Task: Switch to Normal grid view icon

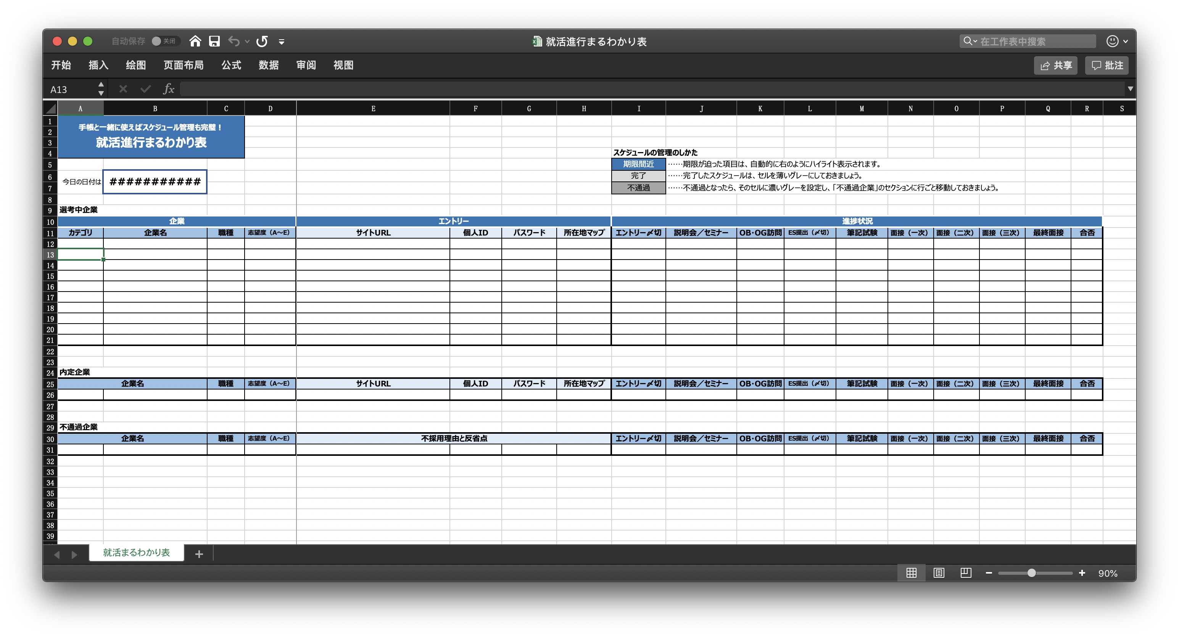Action: click(911, 573)
